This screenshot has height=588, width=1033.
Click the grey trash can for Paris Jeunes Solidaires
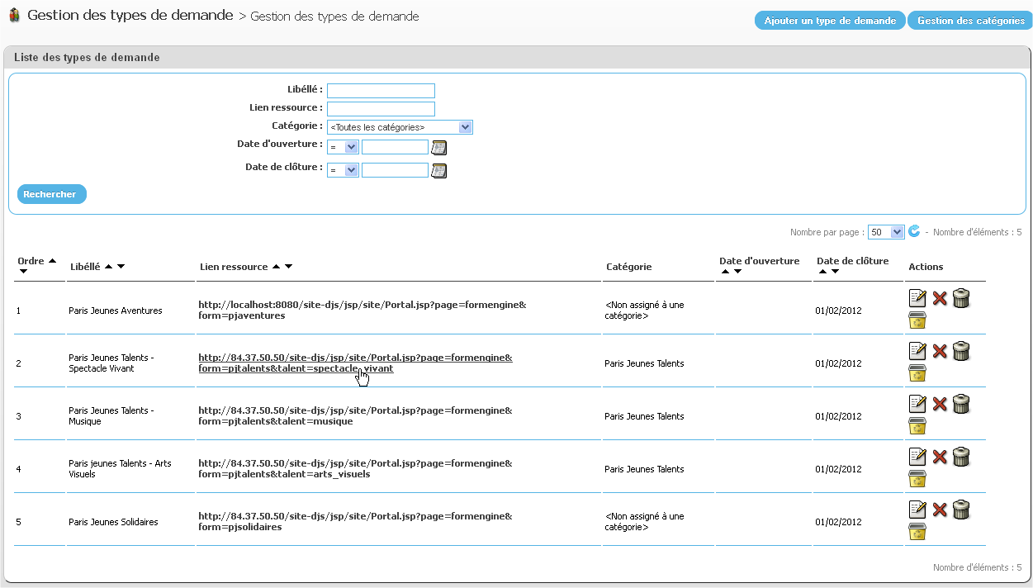[x=960, y=510]
